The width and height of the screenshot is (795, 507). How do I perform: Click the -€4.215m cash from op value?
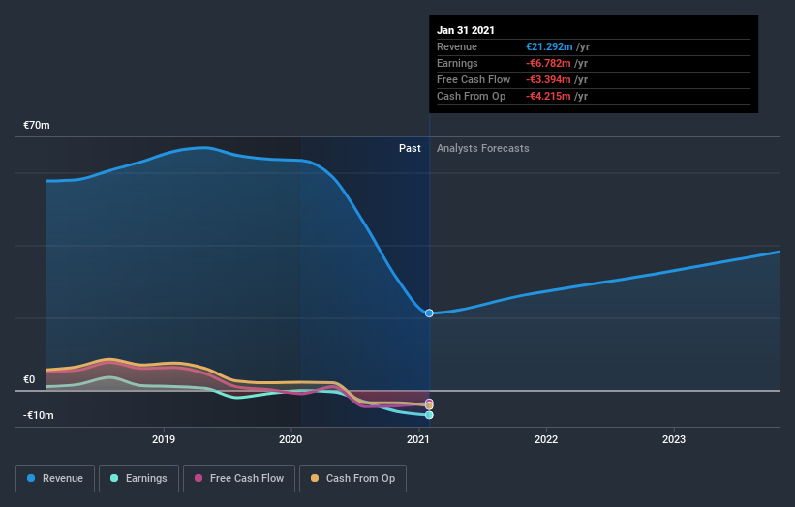(x=548, y=96)
